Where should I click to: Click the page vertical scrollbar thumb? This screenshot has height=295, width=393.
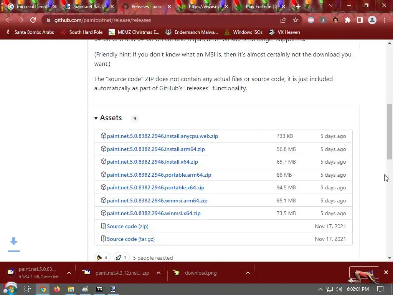pyautogui.click(x=390, y=131)
